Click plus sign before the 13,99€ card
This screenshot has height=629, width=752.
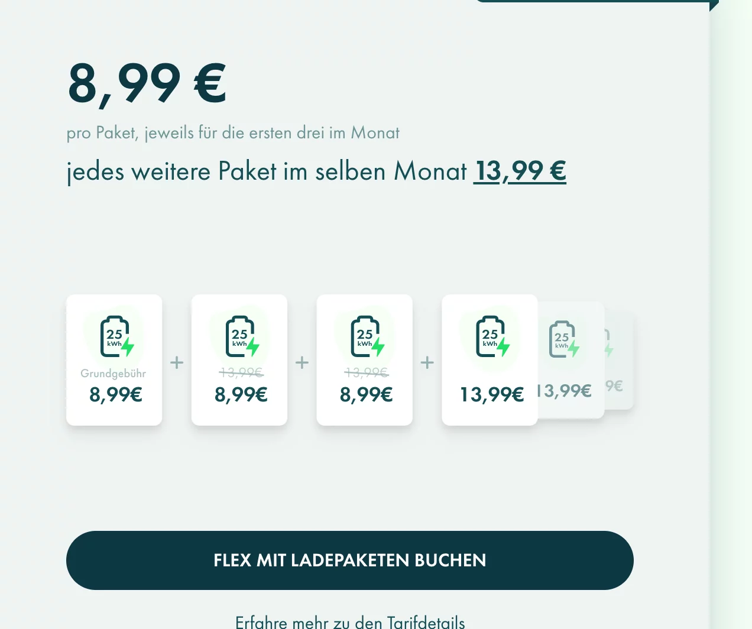(427, 362)
